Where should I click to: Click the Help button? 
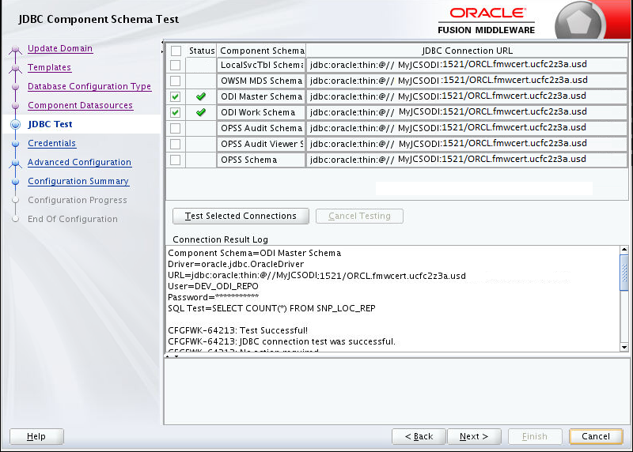pos(36,436)
